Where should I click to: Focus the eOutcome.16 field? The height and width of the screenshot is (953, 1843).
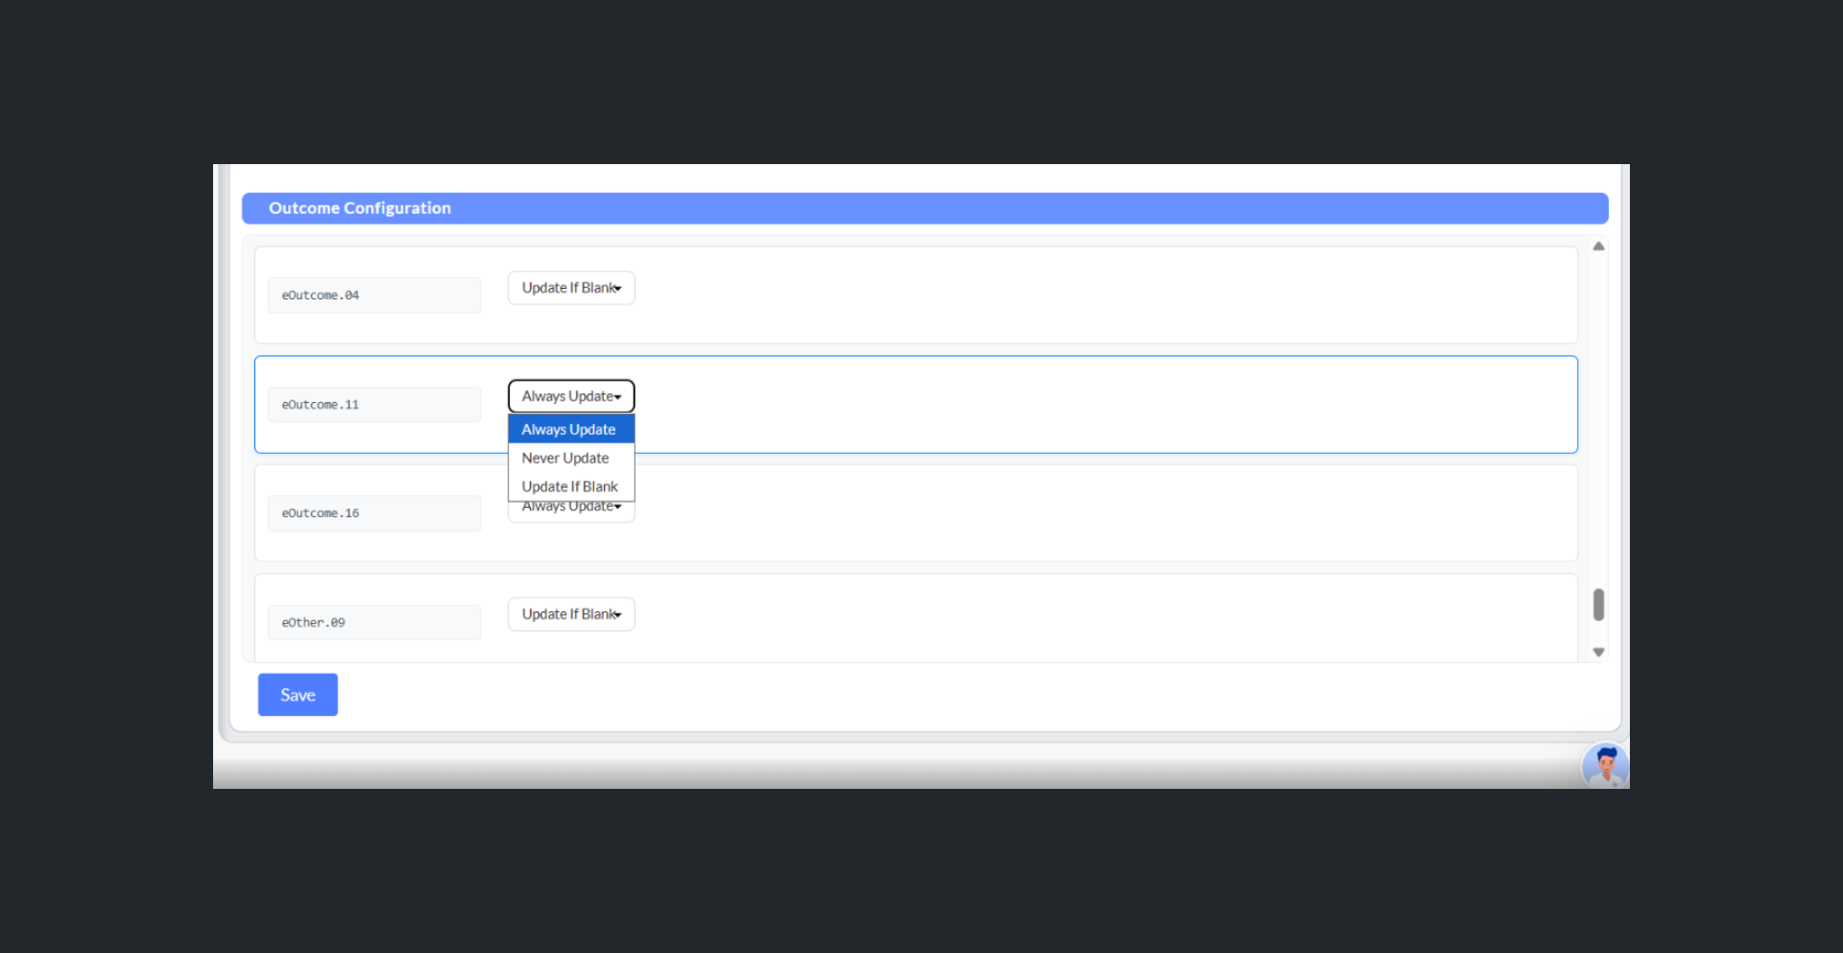tap(374, 513)
